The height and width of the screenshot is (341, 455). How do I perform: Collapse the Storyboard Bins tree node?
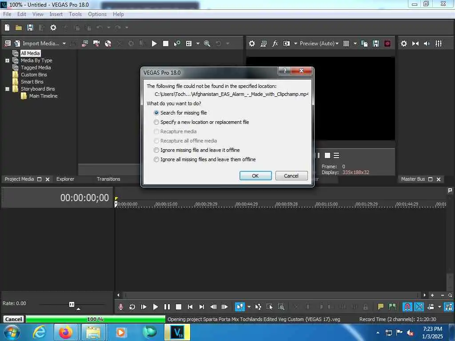pyautogui.click(x=7, y=89)
